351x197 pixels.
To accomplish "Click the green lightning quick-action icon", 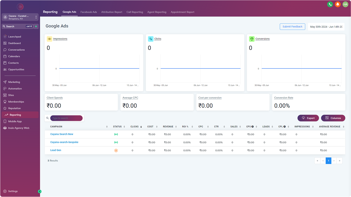I will click(36, 26).
